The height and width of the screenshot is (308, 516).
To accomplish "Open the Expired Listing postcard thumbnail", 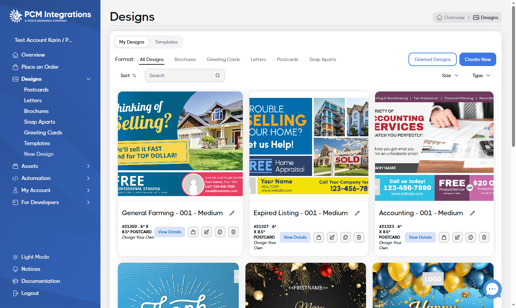I will coord(309,146).
